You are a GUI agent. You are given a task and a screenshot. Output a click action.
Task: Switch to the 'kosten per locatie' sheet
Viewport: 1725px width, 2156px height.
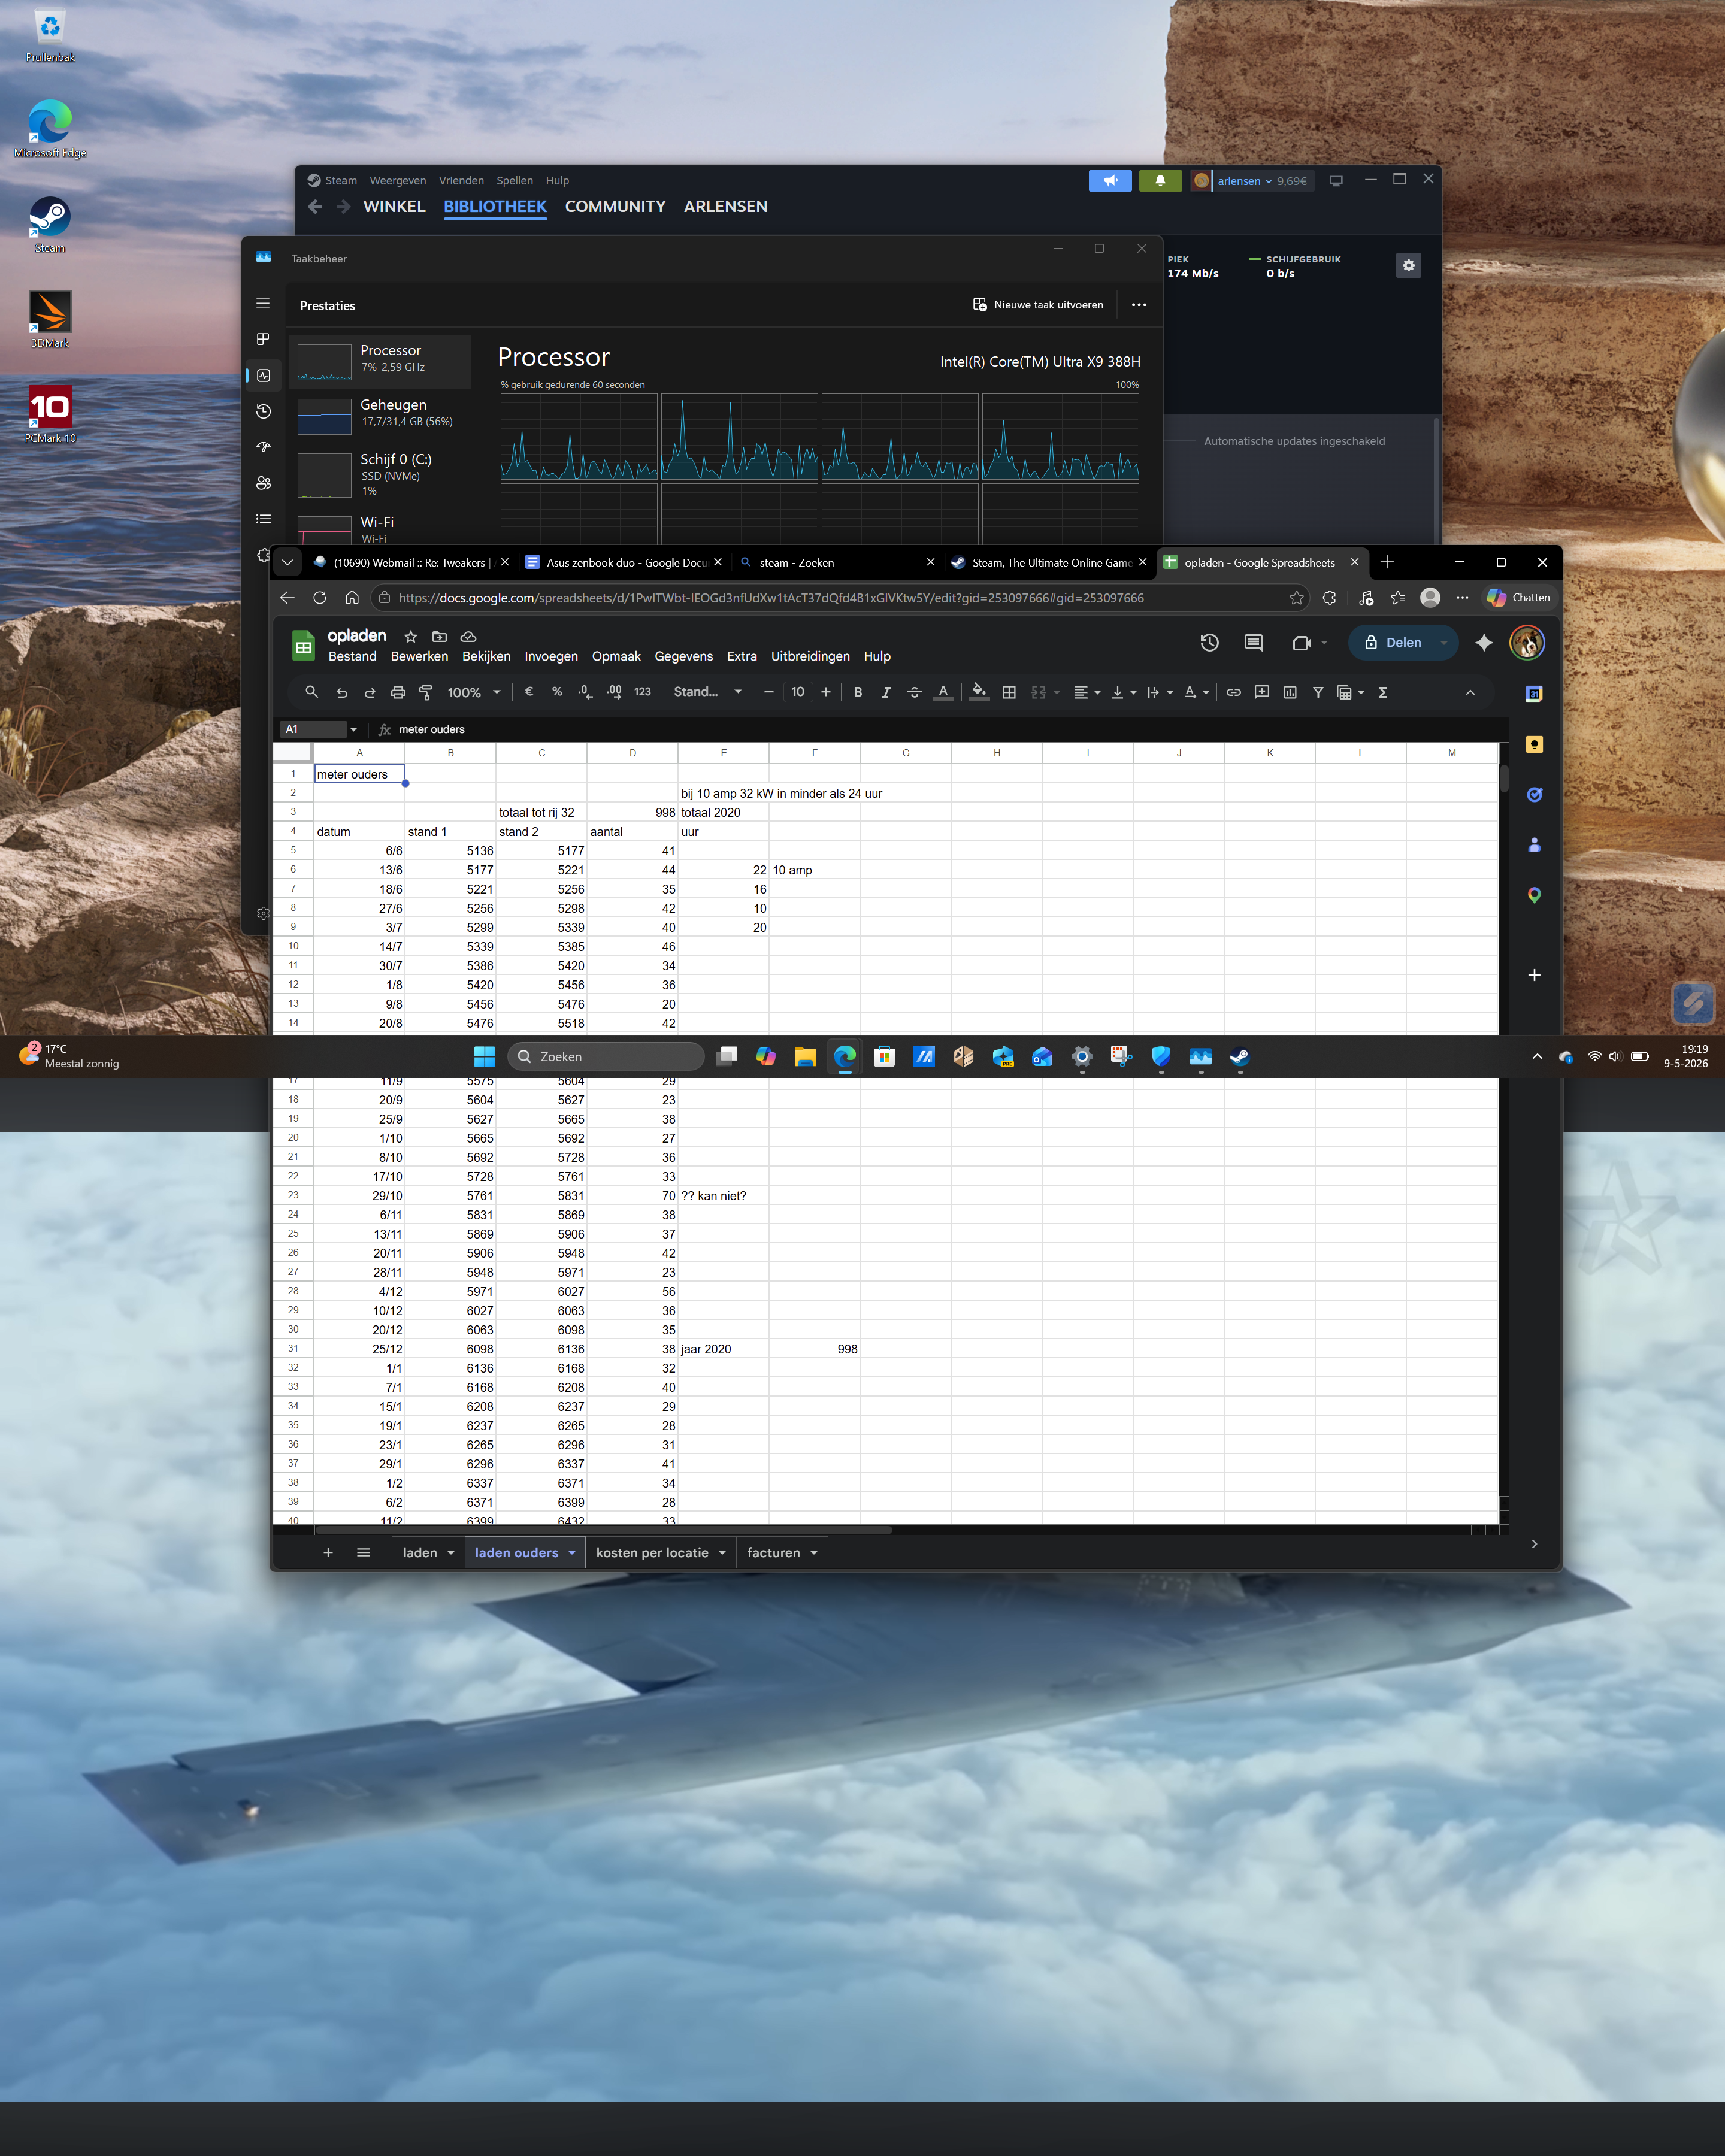(660, 1553)
